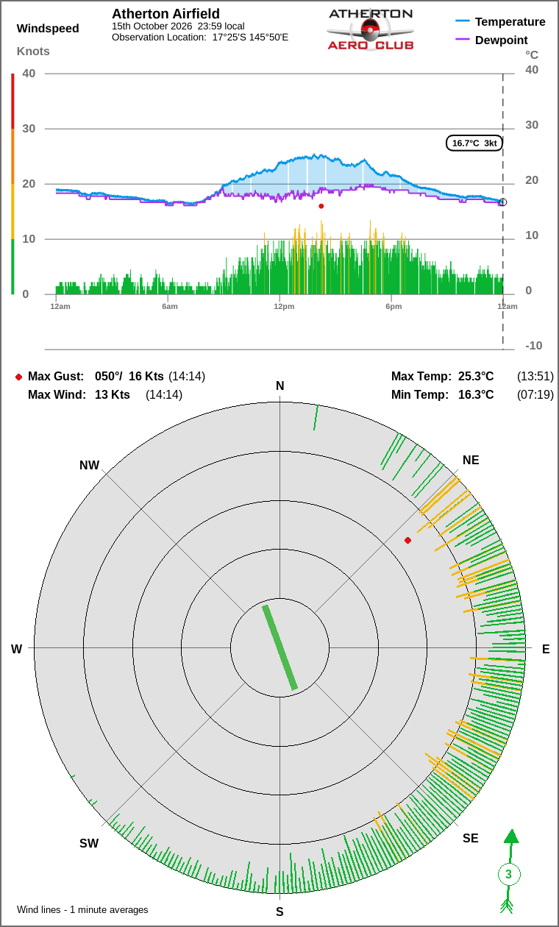This screenshot has width=559, height=927.
Task: Click the -10 temperature axis label
Action: coord(533,346)
